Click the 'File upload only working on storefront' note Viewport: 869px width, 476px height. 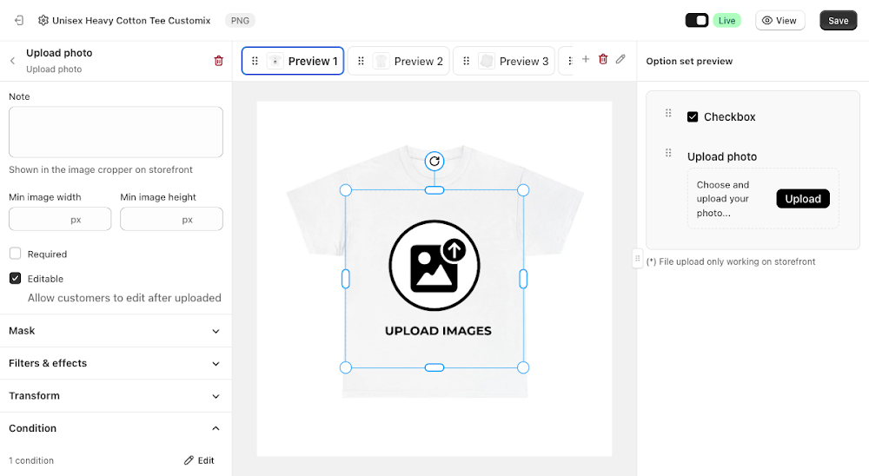[731, 261]
